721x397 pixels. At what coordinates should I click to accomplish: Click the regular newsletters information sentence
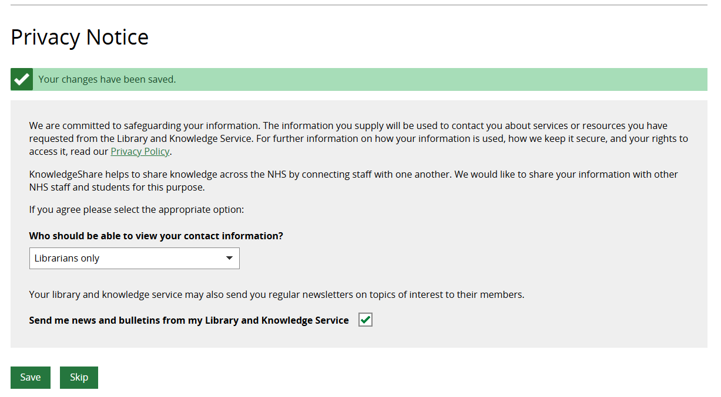276,294
